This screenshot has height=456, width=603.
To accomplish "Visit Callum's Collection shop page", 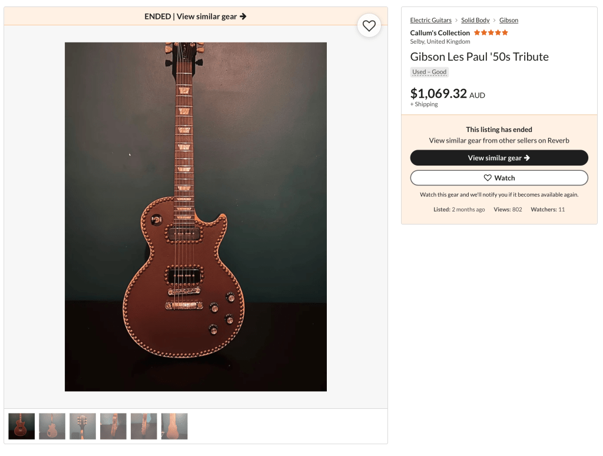I will click(440, 33).
